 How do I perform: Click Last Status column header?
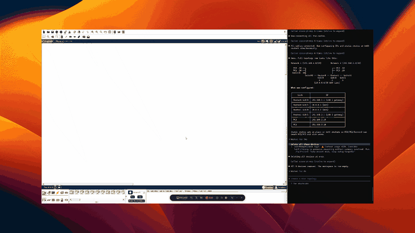[x=155, y=191]
